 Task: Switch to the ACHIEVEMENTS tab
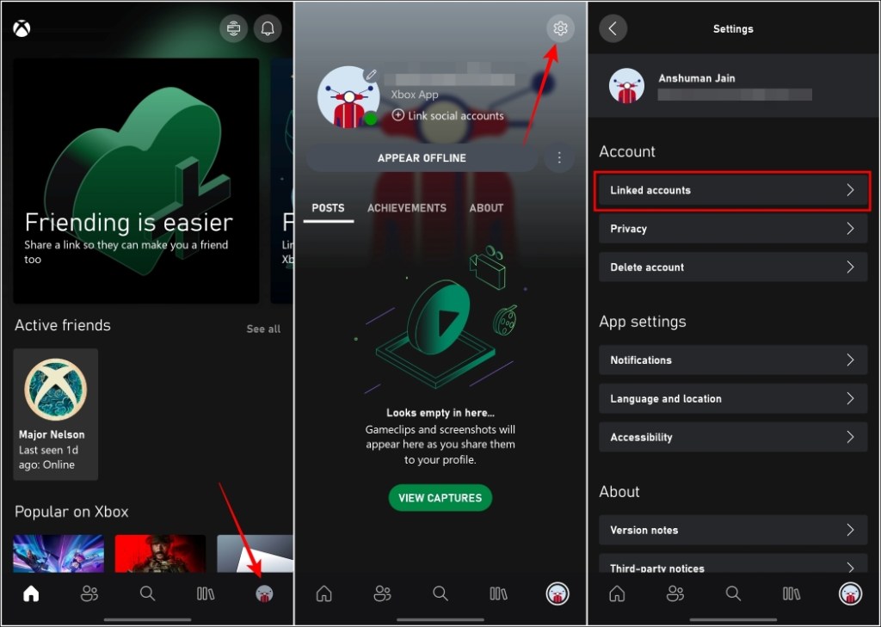tap(407, 208)
